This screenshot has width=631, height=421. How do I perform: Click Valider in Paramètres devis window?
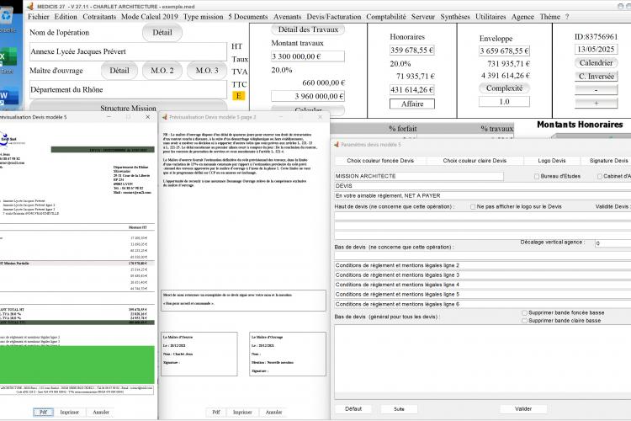pyautogui.click(x=523, y=409)
